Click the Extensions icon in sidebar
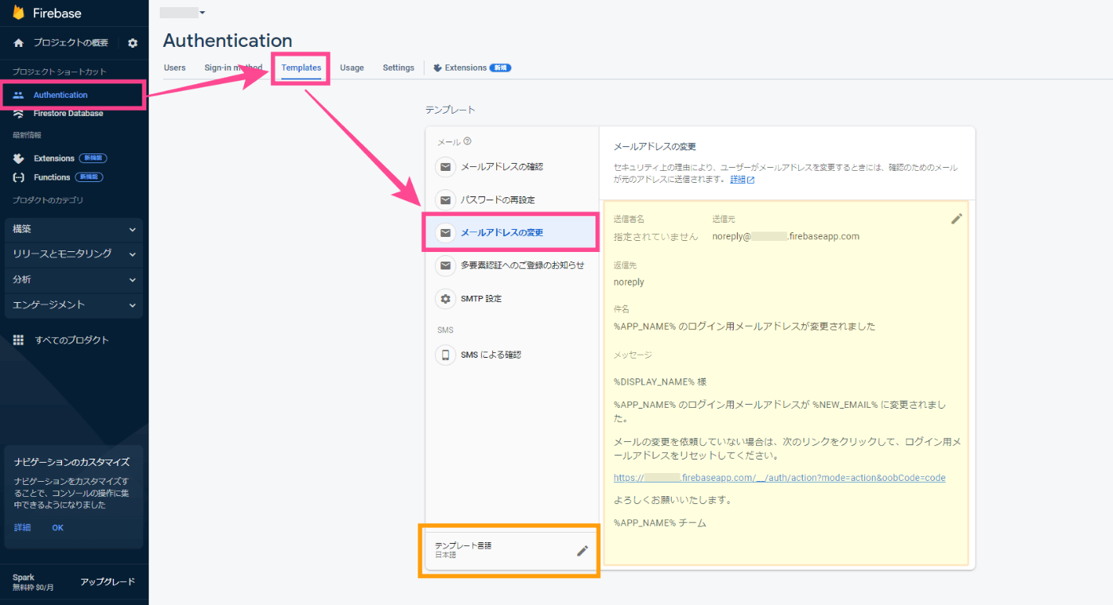 (x=19, y=158)
